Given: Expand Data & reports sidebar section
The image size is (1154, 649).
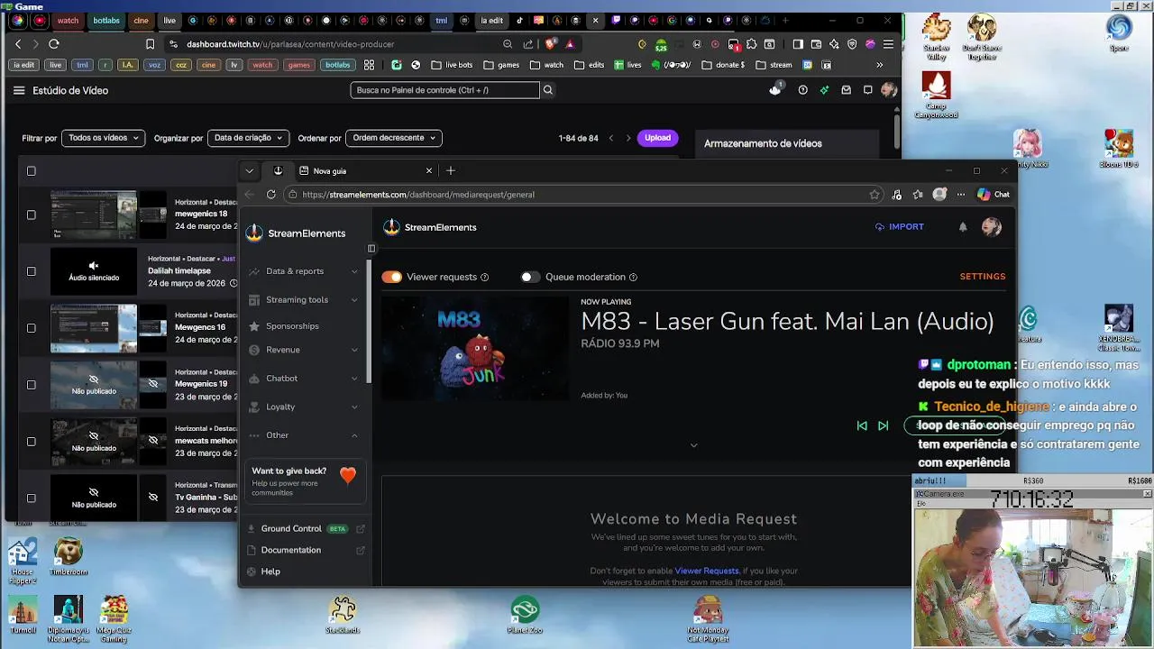Looking at the screenshot, I should point(303,271).
